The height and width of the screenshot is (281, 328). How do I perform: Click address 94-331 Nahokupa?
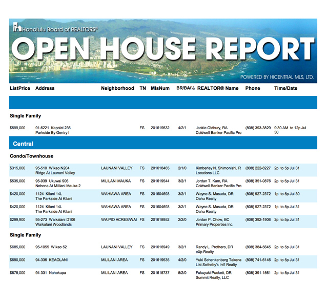[51, 273]
